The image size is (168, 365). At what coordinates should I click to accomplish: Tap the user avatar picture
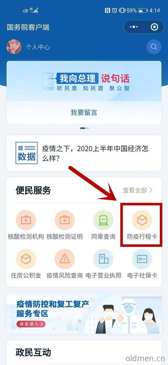coord(14,47)
